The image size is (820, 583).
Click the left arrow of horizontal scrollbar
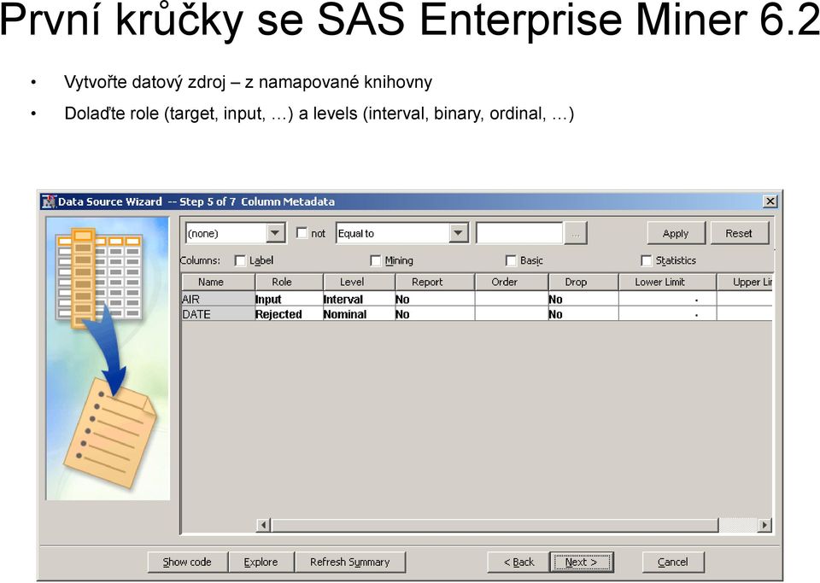coord(264,524)
